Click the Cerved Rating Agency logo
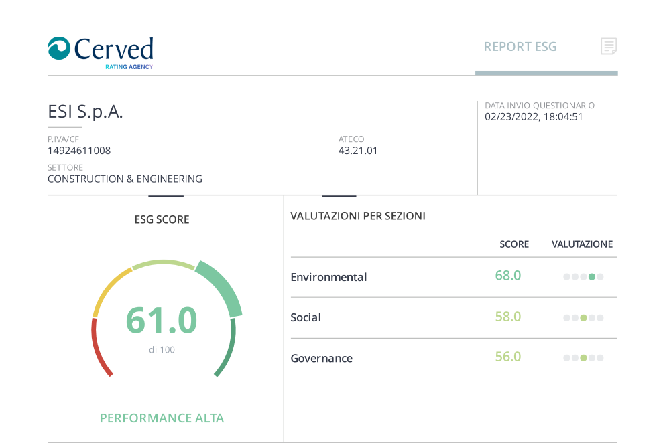 101,53
